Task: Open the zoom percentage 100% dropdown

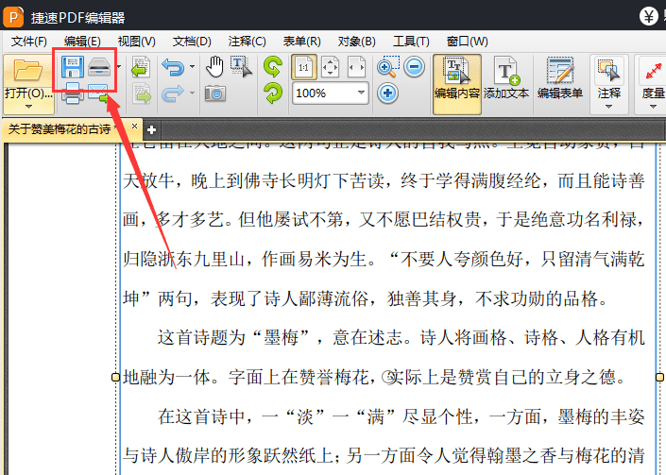Action: pyautogui.click(x=362, y=93)
